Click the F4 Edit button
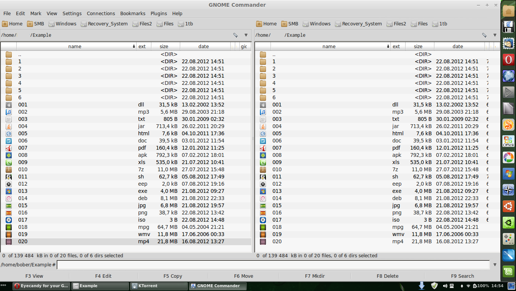This screenshot has height=291, width=516. click(x=103, y=276)
